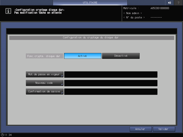Set hard disk encryption to Activé

82,56
